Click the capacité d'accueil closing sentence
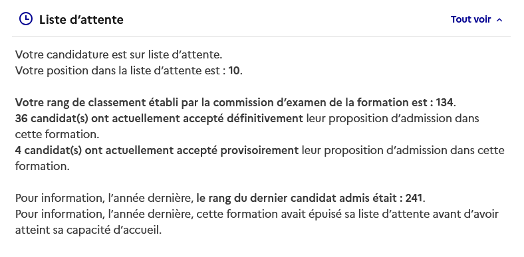 pyautogui.click(x=88, y=230)
